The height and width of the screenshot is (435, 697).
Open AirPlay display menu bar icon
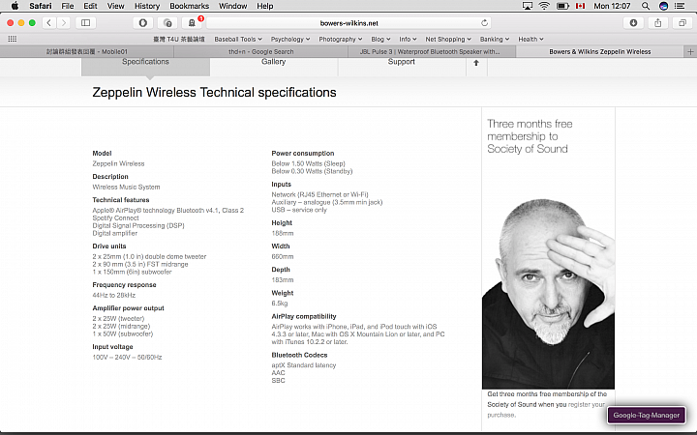(x=528, y=6)
